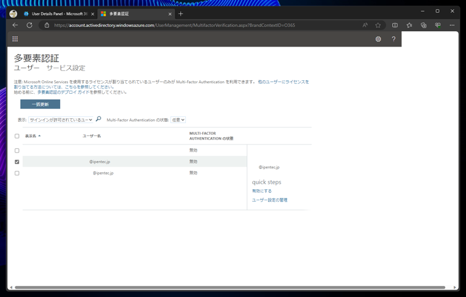Switch to User Details Panel tab
Image resolution: width=466 pixels, height=297 pixels.
point(59,13)
